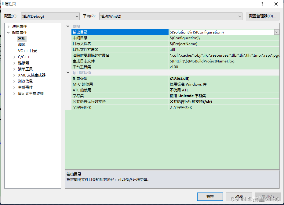Expand the 浏览信息 node arrow
The image size is (284, 205).
(14, 81)
